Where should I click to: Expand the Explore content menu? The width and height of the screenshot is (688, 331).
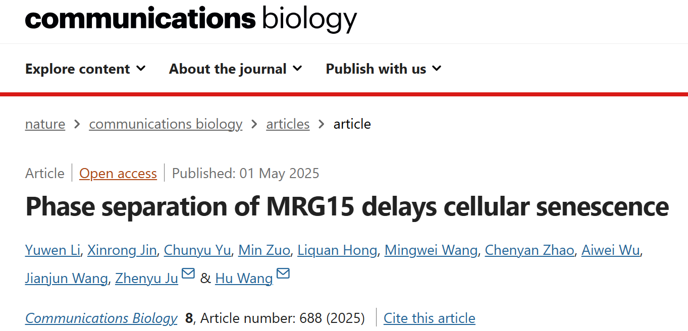point(85,69)
